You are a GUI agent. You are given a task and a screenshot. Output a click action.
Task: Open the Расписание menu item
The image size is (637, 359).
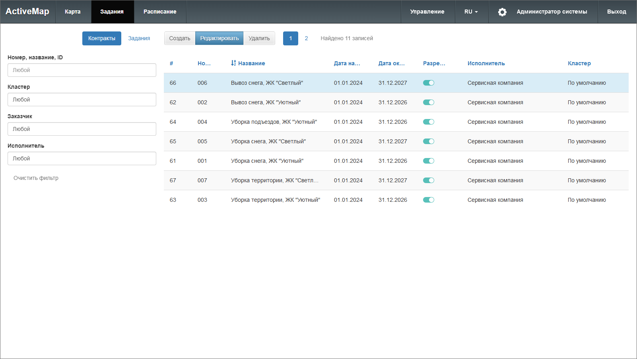[x=160, y=12]
